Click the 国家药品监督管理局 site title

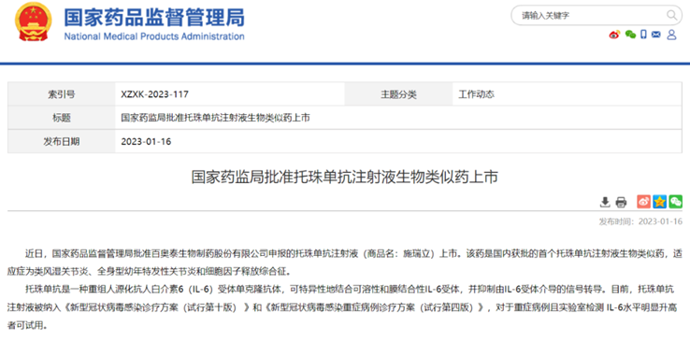pos(154,17)
